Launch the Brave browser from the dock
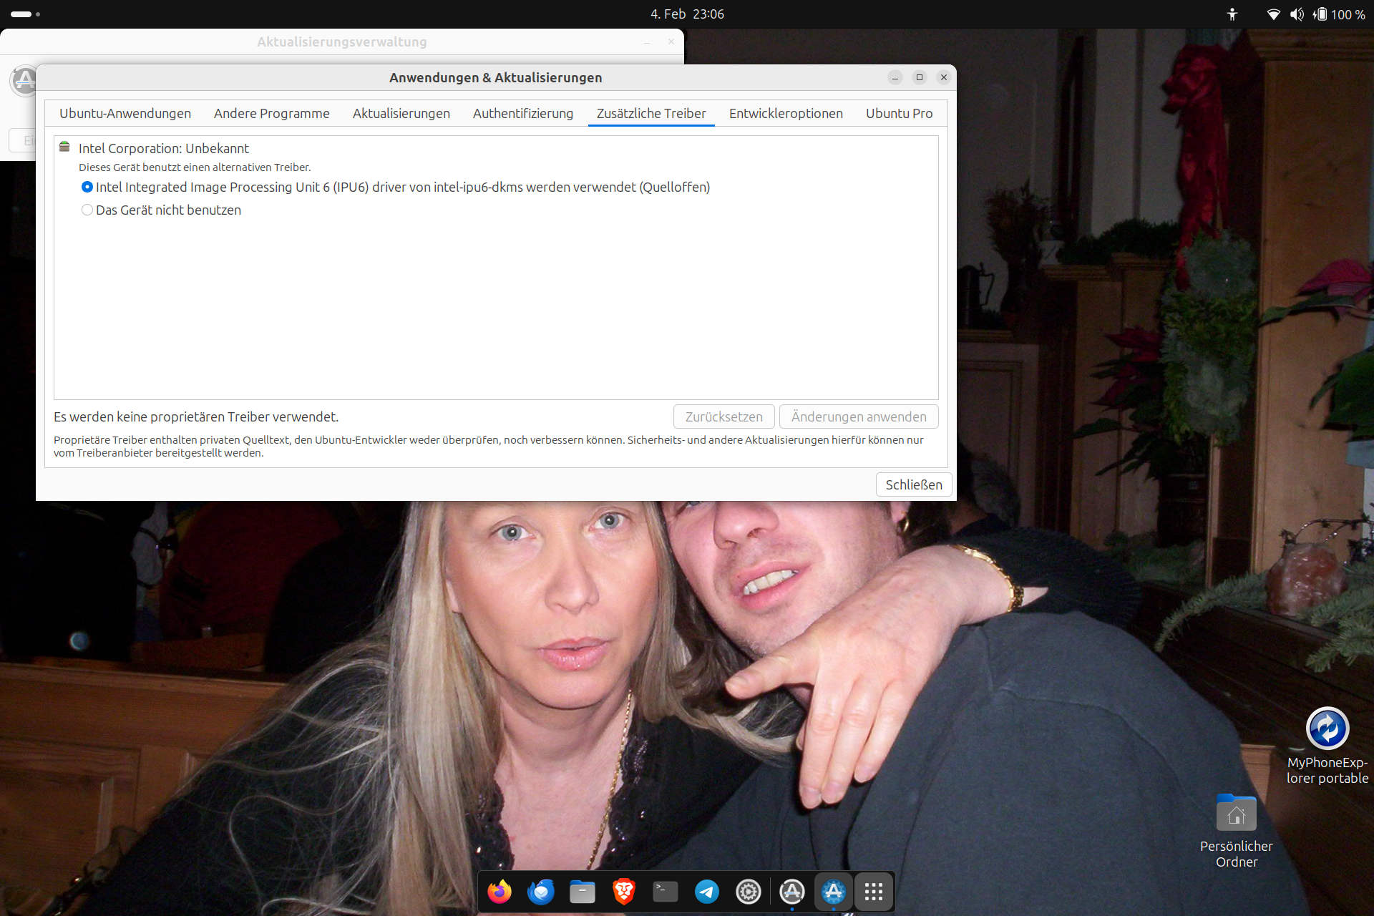 624,892
